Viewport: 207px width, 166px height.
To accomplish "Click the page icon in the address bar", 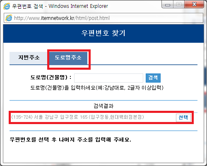I will point(9,18).
